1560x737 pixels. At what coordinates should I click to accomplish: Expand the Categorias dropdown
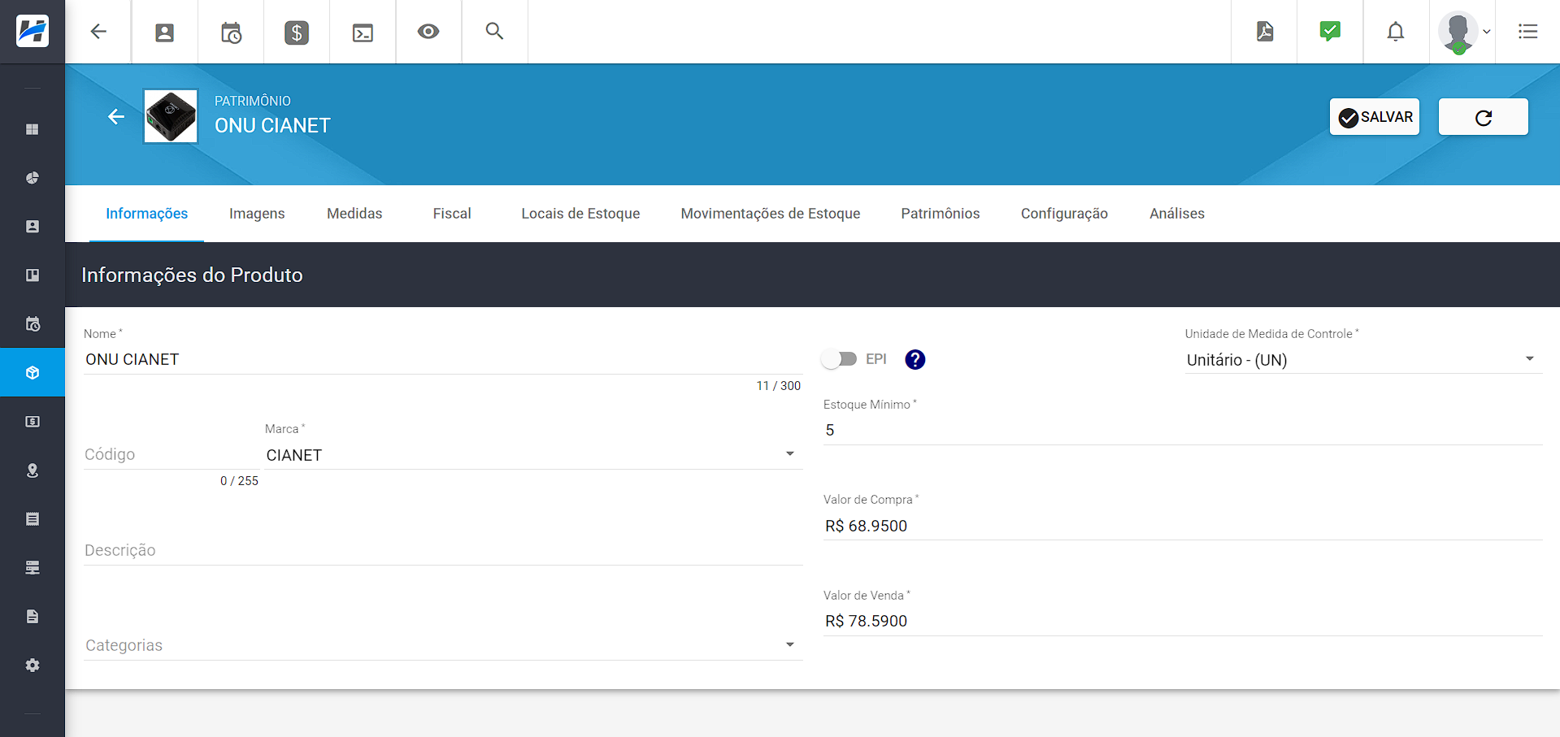[443, 645]
